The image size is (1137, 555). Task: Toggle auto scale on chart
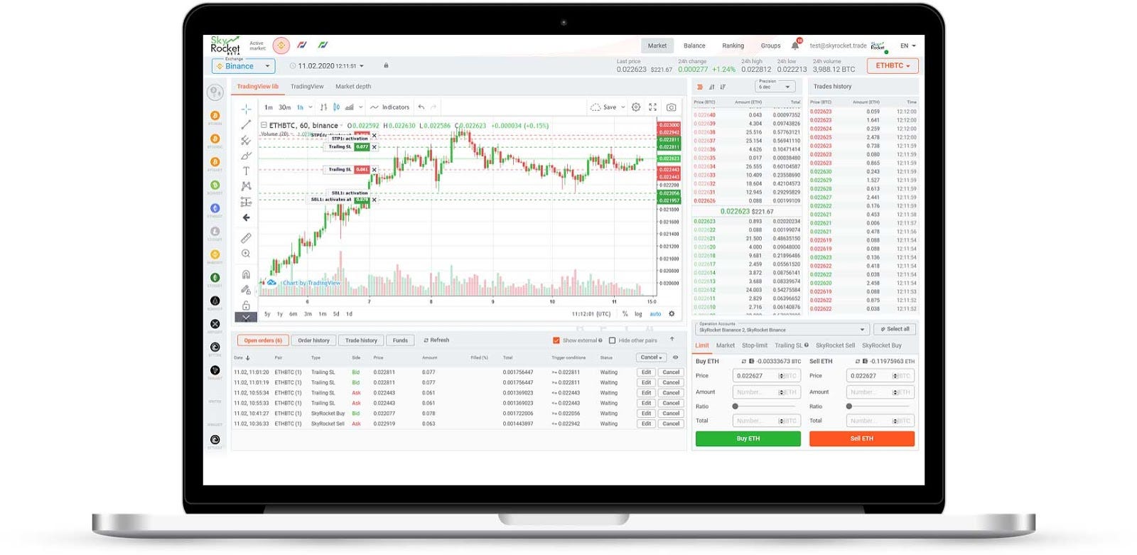click(655, 313)
